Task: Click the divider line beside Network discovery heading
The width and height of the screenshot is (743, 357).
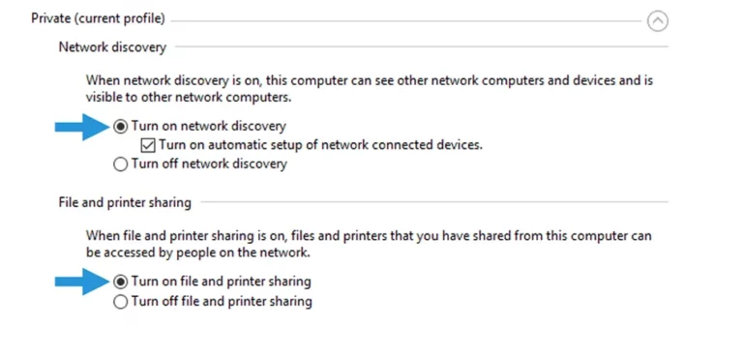Action: point(422,46)
